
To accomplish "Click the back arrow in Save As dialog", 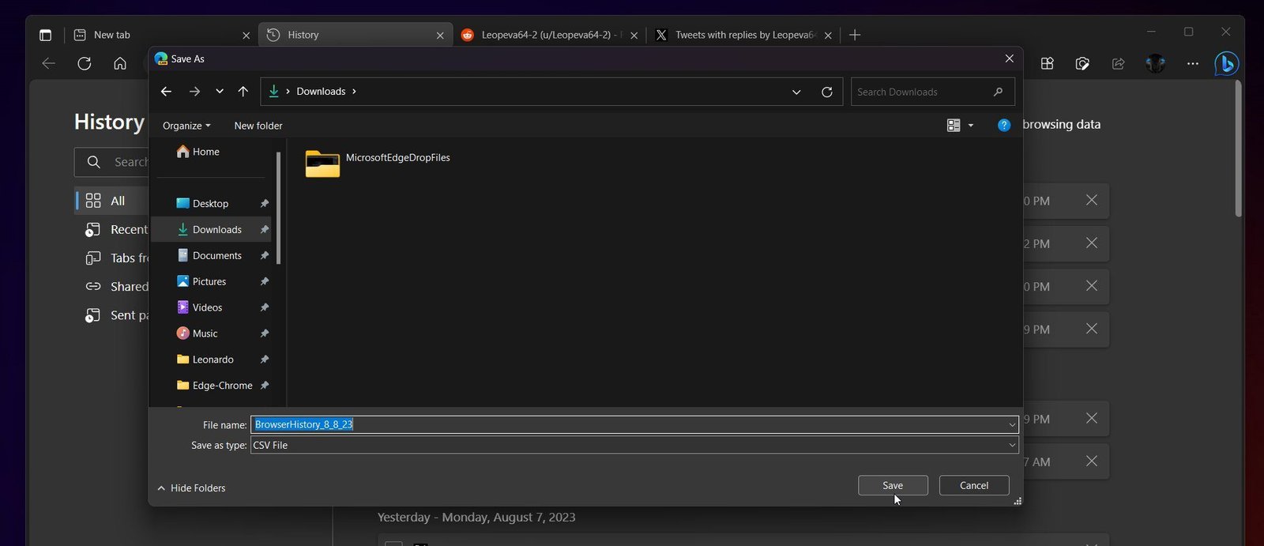I will [166, 92].
